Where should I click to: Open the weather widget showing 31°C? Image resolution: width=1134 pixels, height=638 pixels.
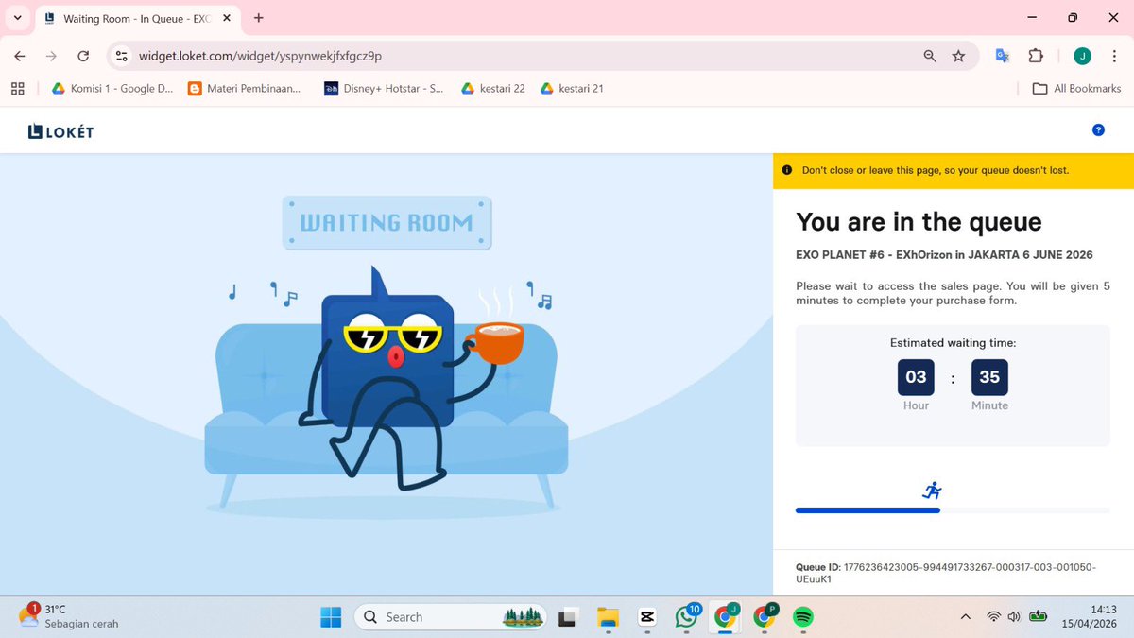pyautogui.click(x=68, y=616)
